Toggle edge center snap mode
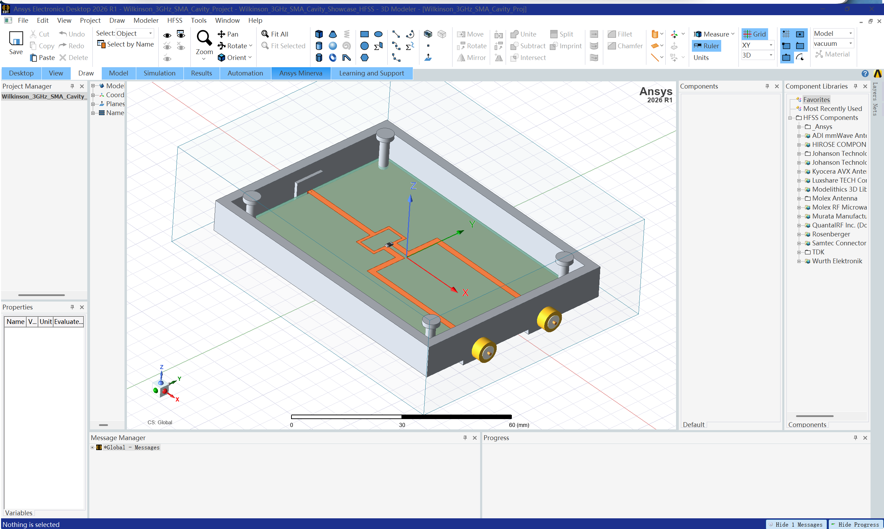 click(786, 58)
